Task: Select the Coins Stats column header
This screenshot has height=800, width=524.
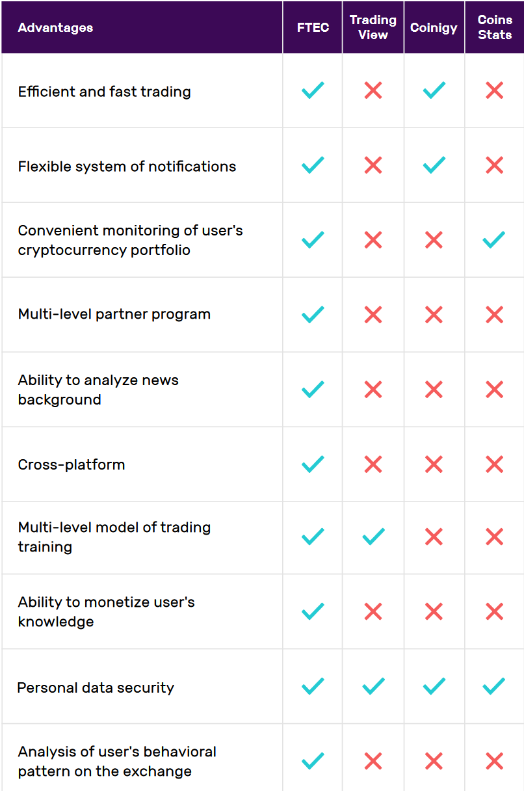Action: 495,27
